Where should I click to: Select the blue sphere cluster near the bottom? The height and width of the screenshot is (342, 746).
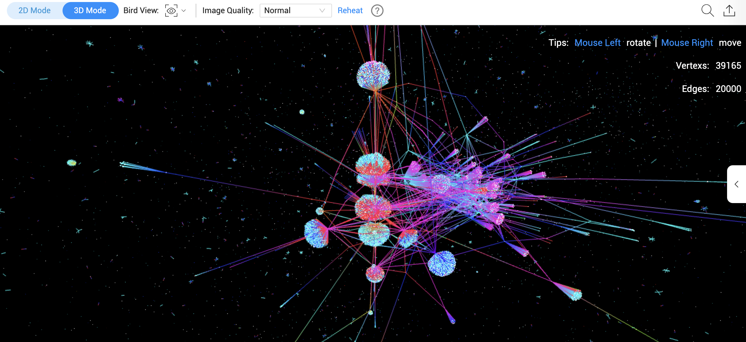point(441,264)
